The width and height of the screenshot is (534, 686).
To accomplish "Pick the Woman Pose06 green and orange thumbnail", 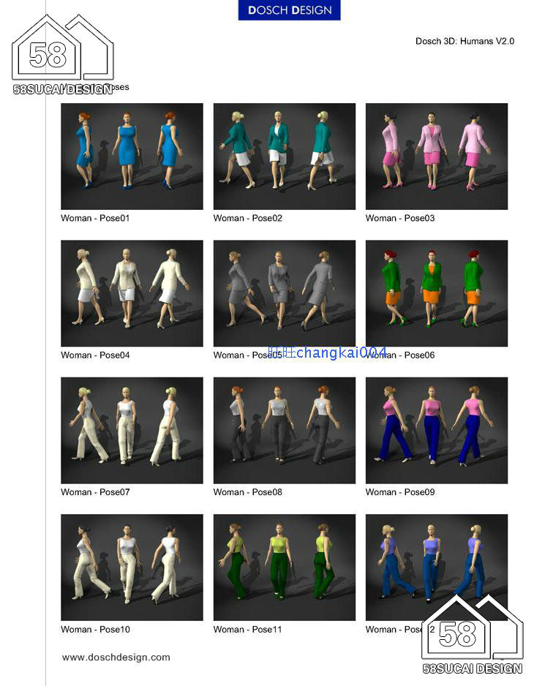I will pos(436,293).
